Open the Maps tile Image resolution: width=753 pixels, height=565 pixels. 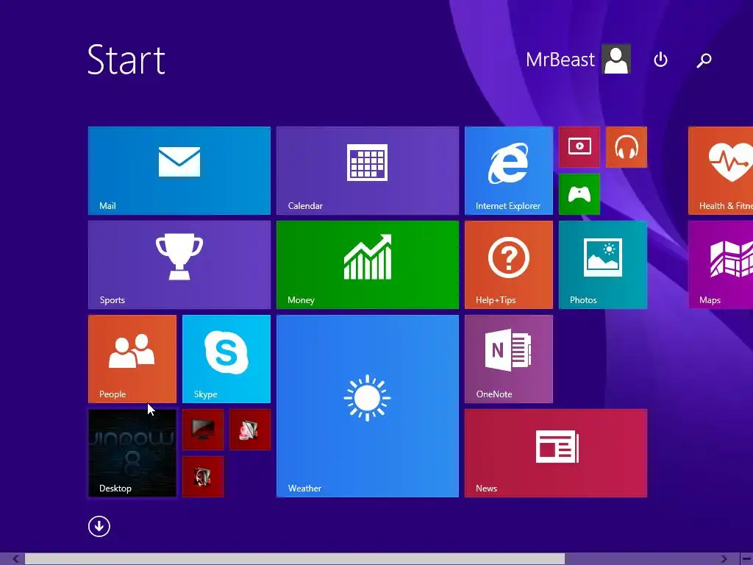coord(721,265)
